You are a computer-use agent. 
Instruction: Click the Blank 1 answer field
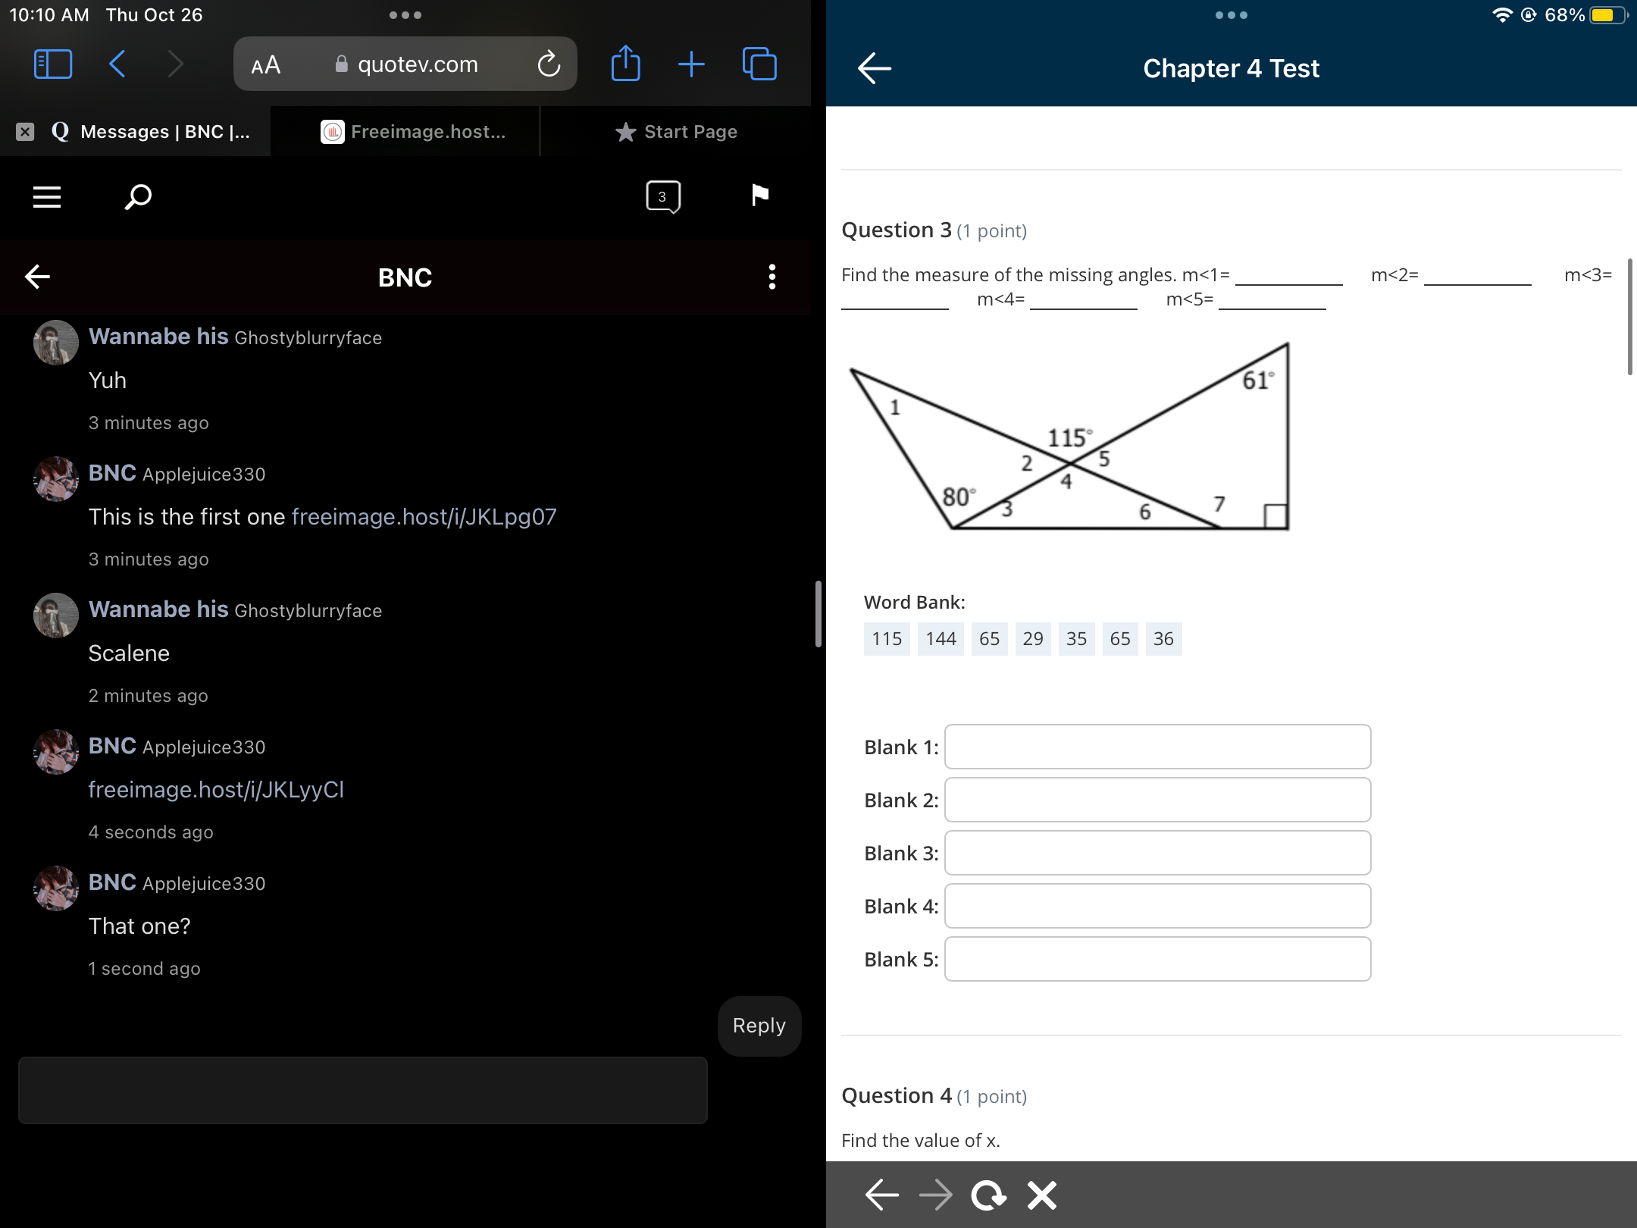tap(1157, 747)
